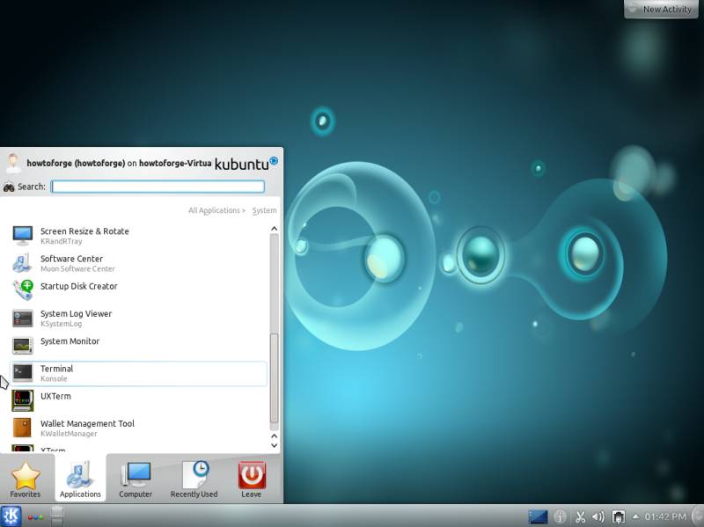Image resolution: width=704 pixels, height=527 pixels.
Task: Click the Kickoff K launcher button
Action: pos(11,516)
